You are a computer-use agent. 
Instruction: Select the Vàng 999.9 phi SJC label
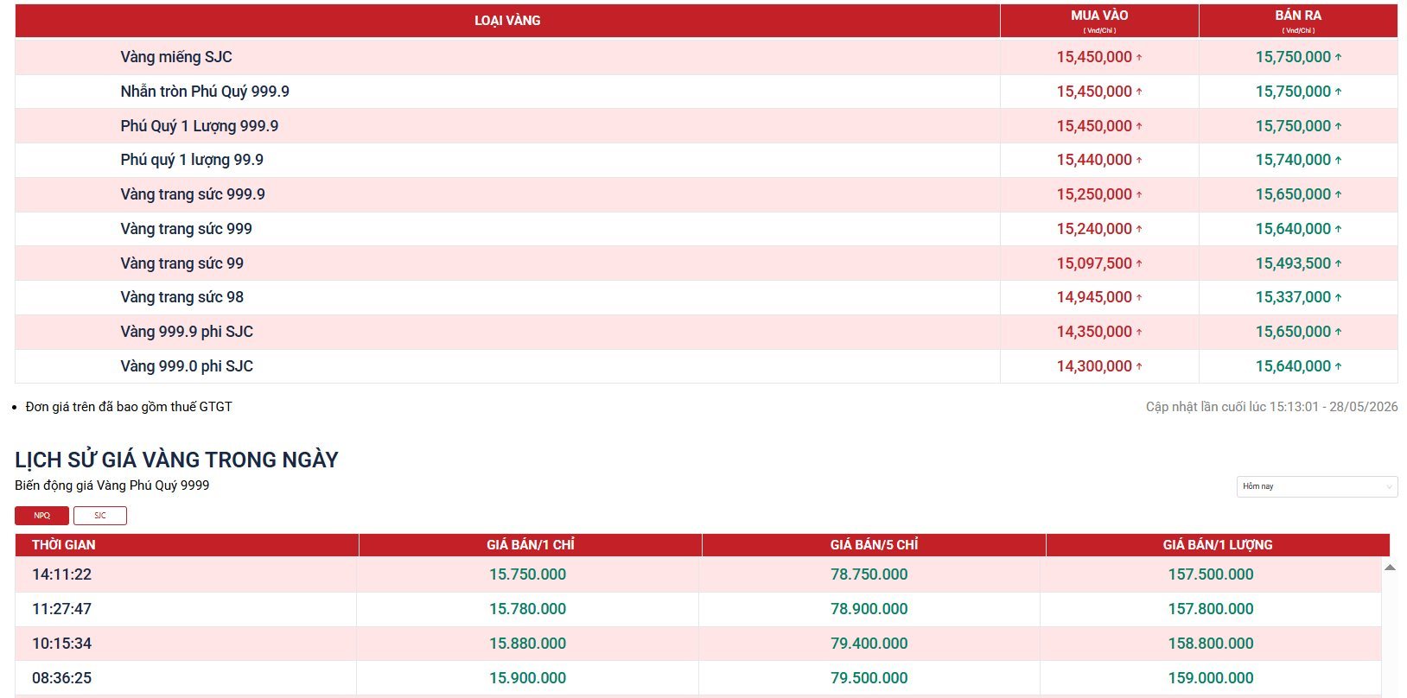coord(187,332)
